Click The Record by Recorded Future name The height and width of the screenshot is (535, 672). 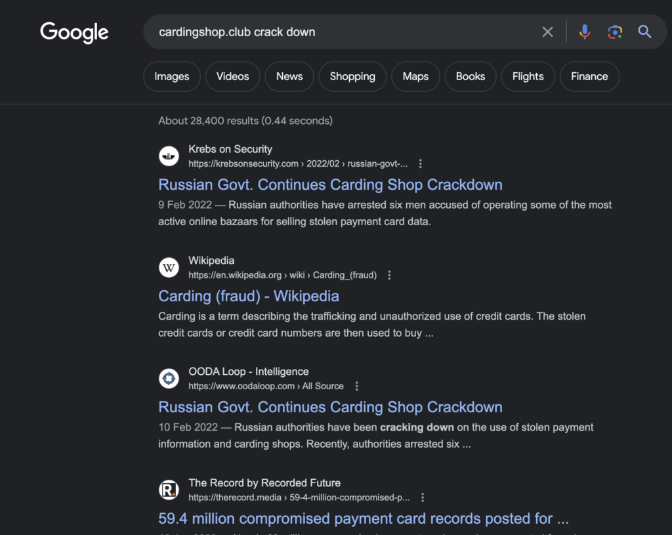[x=264, y=483]
